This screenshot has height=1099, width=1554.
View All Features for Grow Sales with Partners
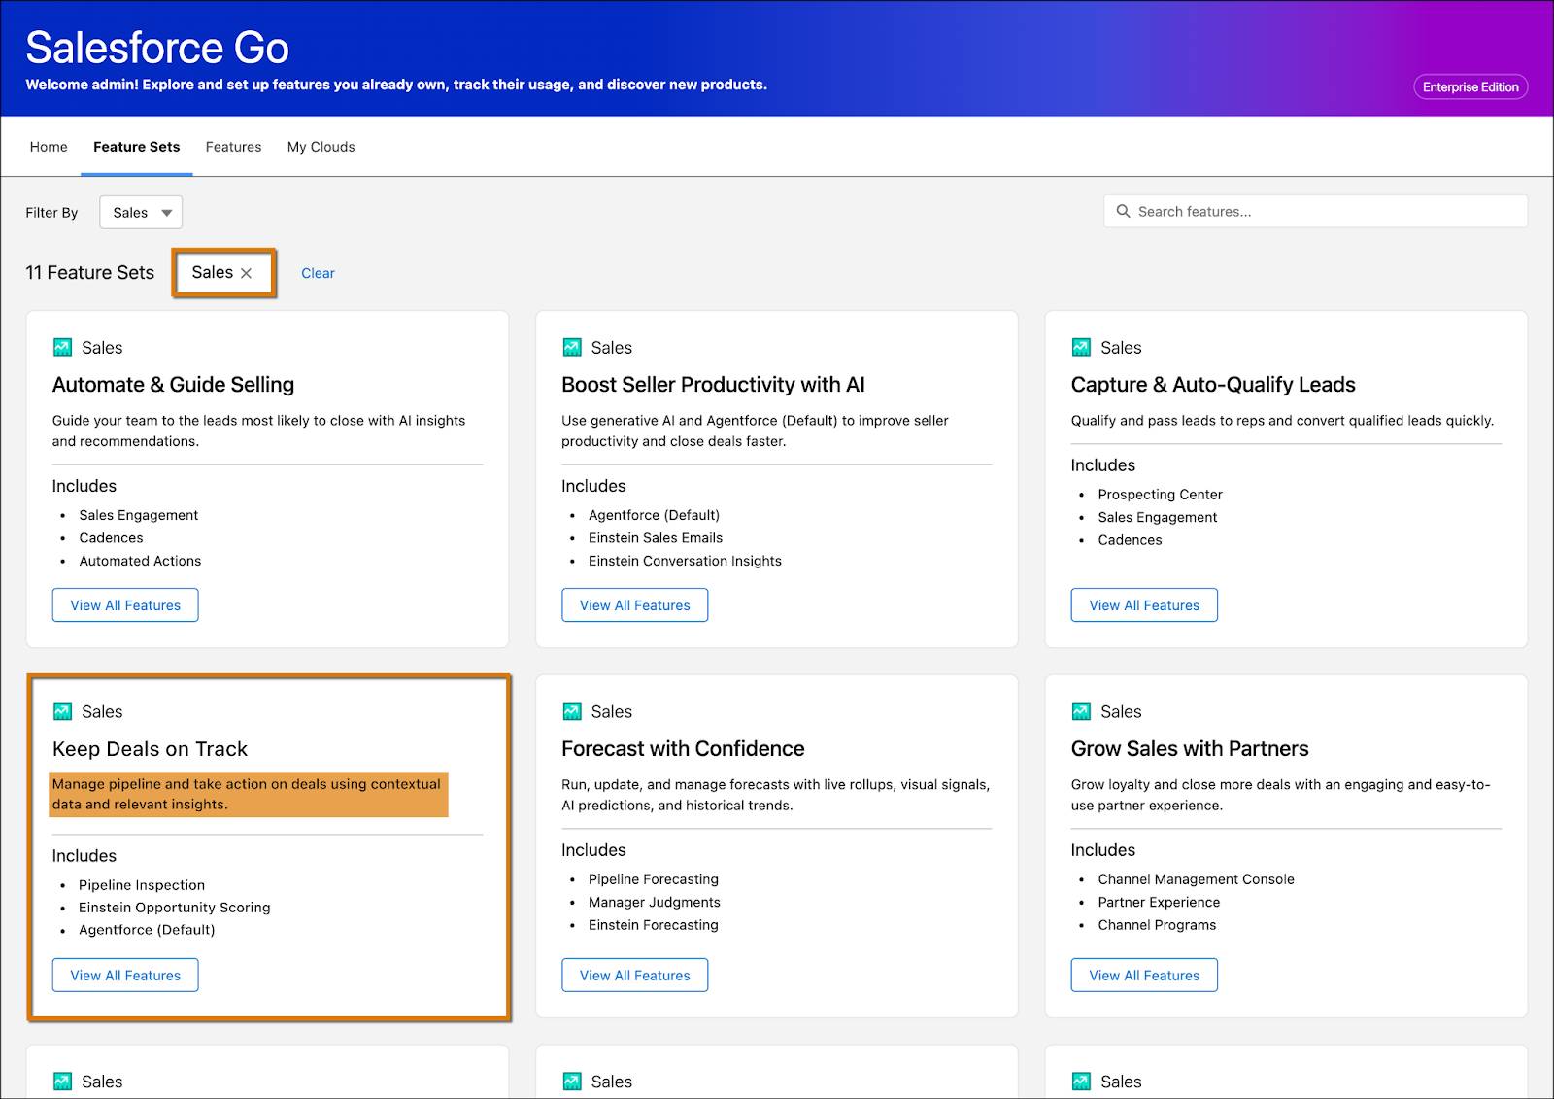[x=1144, y=976]
